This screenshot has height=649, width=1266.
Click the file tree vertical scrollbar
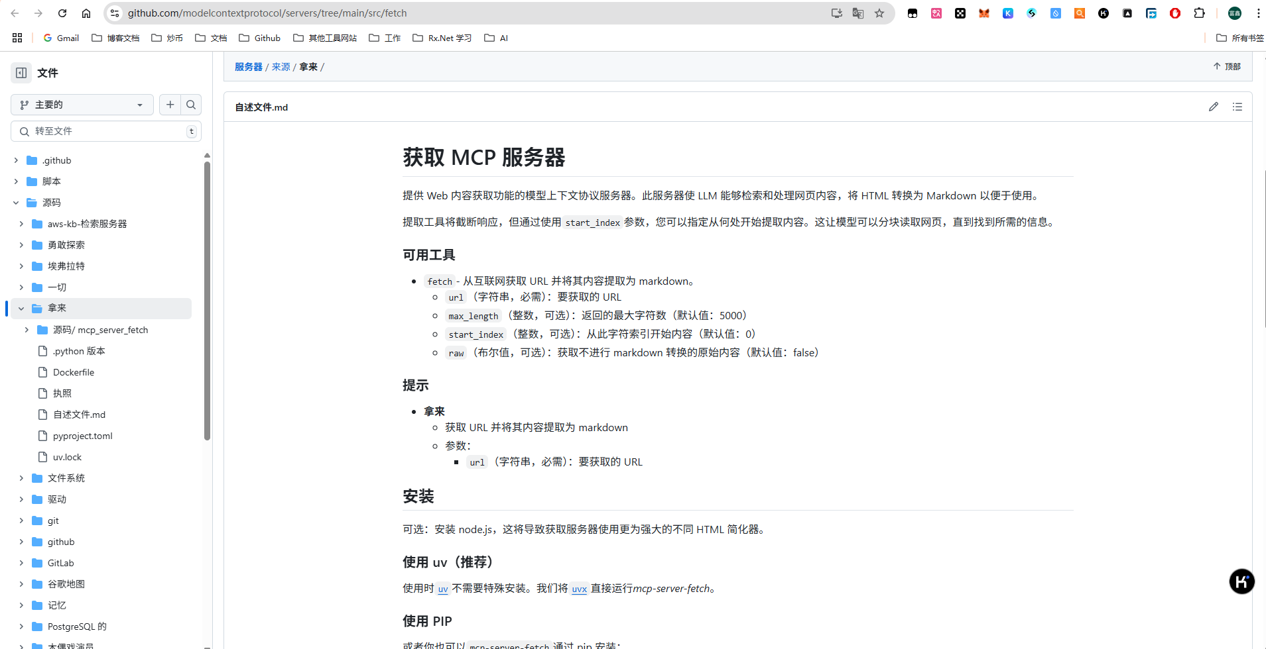[x=207, y=301]
